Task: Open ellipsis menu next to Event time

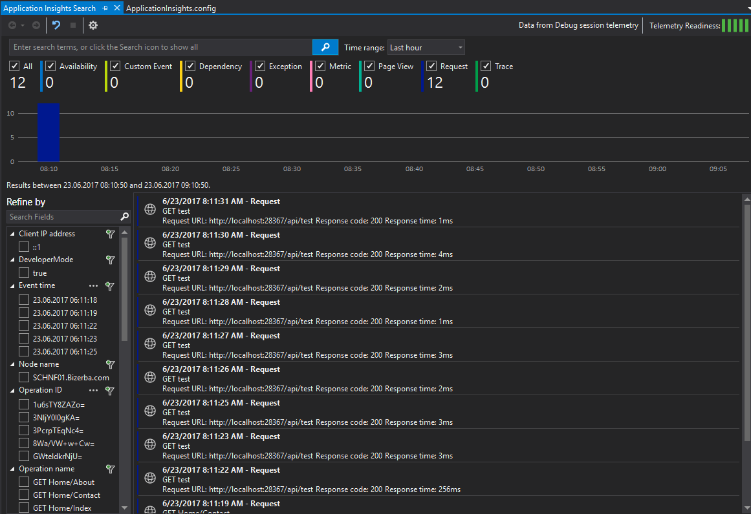Action: pyautogui.click(x=93, y=286)
